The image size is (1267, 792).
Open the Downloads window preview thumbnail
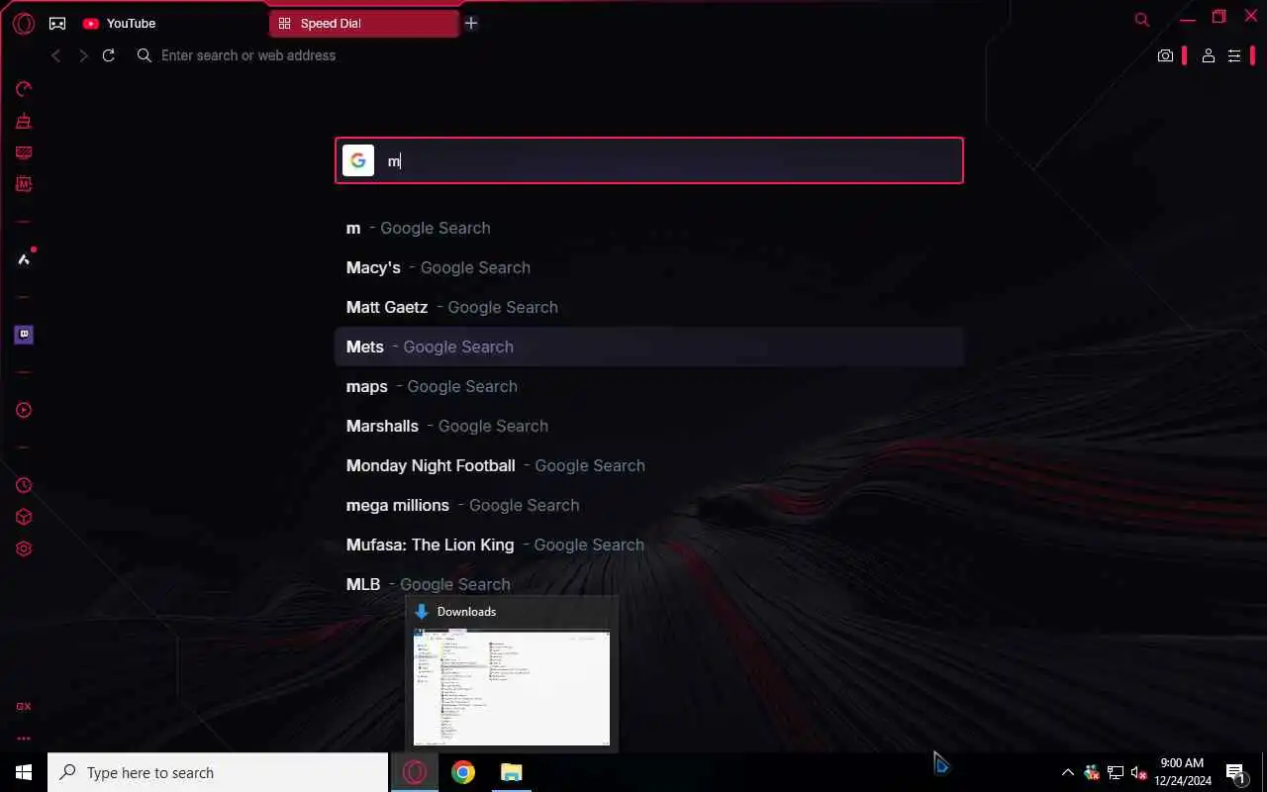[x=512, y=687]
